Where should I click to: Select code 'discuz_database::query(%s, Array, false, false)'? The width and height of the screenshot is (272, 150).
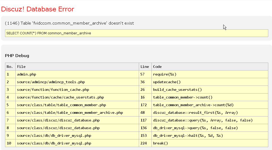click(x=203, y=120)
